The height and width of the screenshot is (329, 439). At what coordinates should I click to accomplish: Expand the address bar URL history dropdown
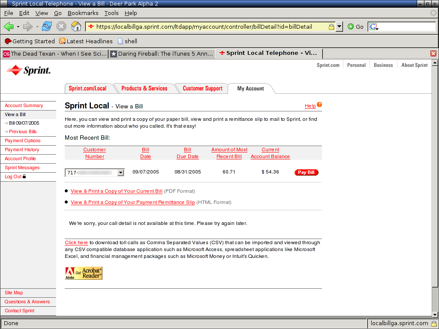coord(340,27)
